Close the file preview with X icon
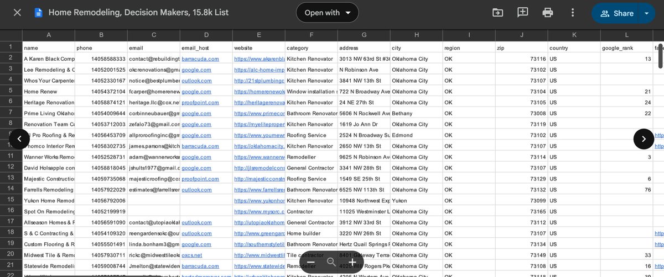The image size is (664, 277). click(17, 13)
